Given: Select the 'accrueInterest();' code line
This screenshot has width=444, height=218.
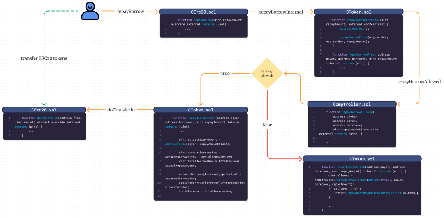Looking at the screenshot, I should tap(354, 29).
